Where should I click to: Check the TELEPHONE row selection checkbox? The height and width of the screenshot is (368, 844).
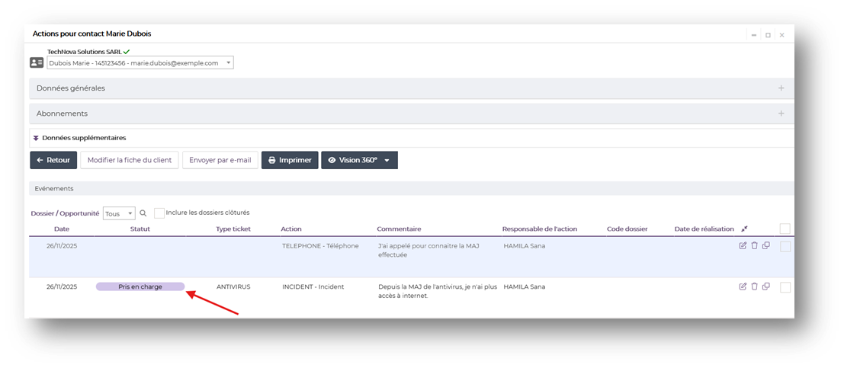click(x=785, y=247)
